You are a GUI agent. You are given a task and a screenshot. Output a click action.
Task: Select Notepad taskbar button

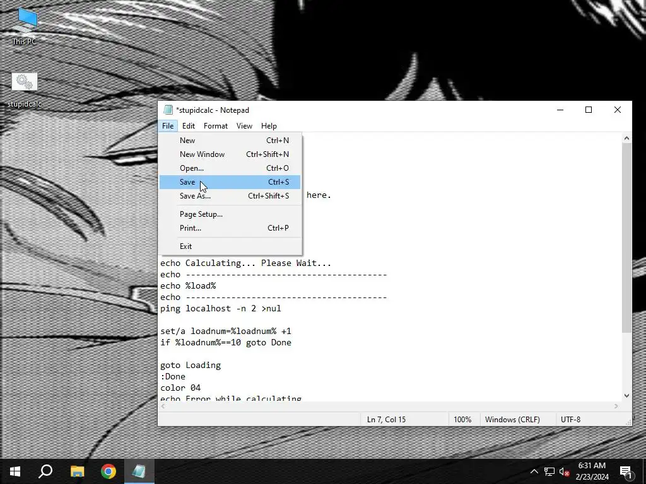139,471
